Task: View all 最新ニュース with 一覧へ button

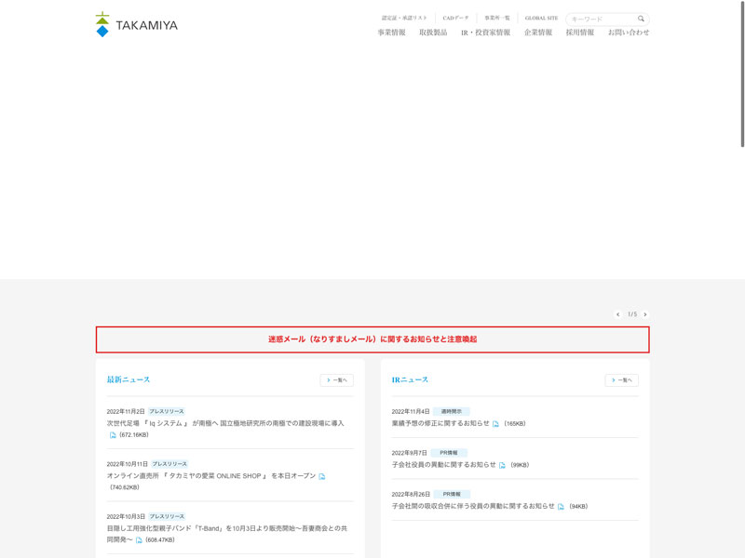Action: pyautogui.click(x=336, y=380)
